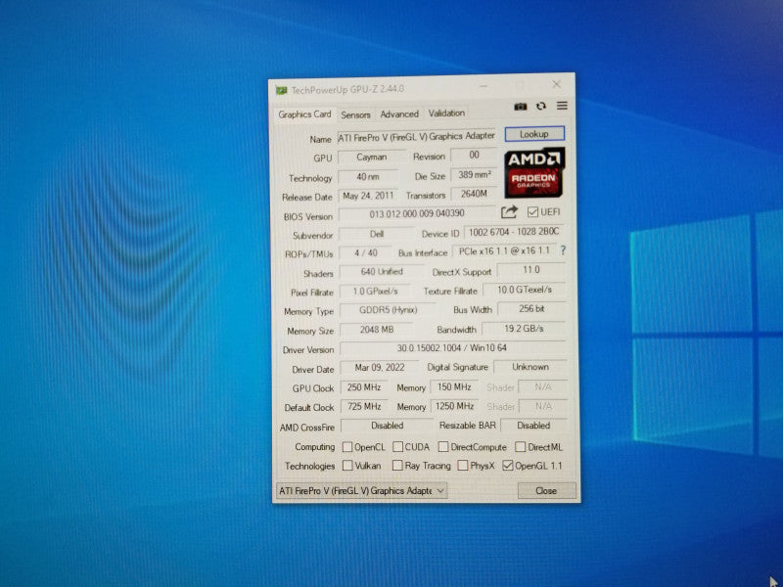This screenshot has height=587, width=783.
Task: Toggle the Ray Tracing checkbox
Action: click(x=397, y=466)
